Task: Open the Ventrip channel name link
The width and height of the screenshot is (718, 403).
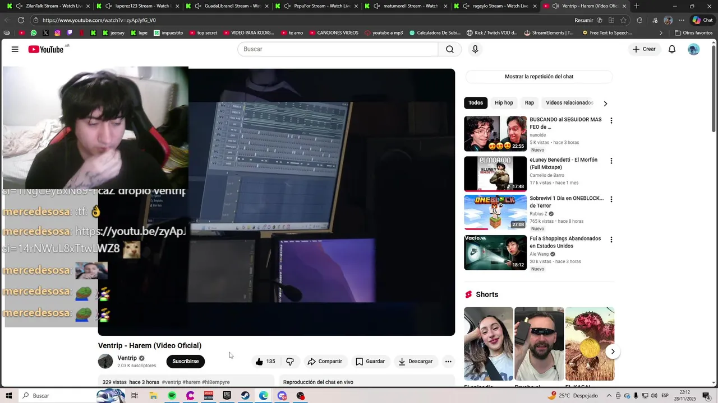Action: [x=127, y=358]
